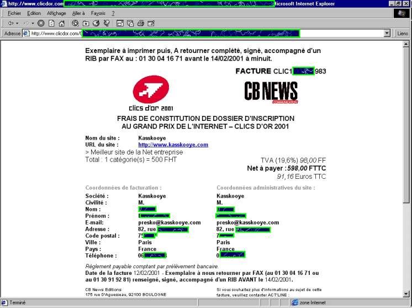This screenshot has width=412, height=308.
Task: Click the 'Nom du site :' label
Action: pos(103,138)
